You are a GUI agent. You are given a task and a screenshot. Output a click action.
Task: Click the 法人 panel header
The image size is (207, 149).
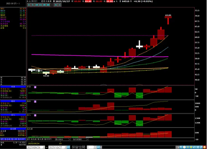[x=13, y=115]
